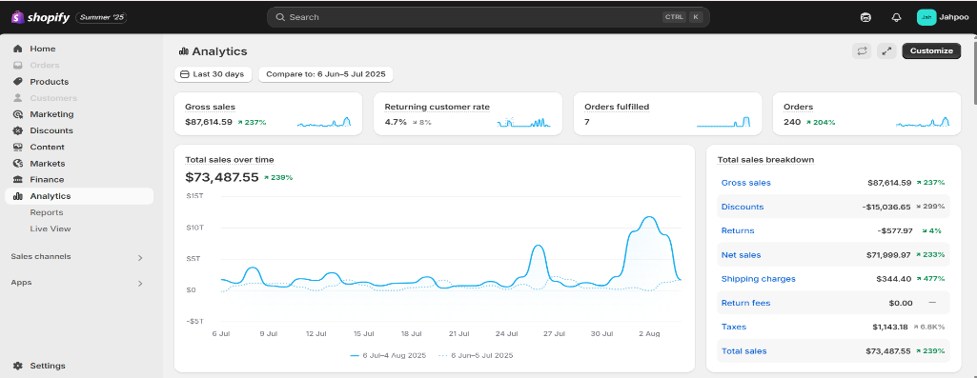This screenshot has width=977, height=378.
Task: Click the Shopify logo in header
Action: [39, 17]
